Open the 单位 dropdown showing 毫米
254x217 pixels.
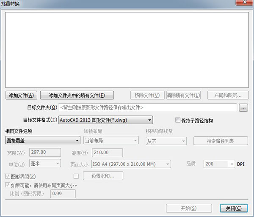click(x=45, y=163)
